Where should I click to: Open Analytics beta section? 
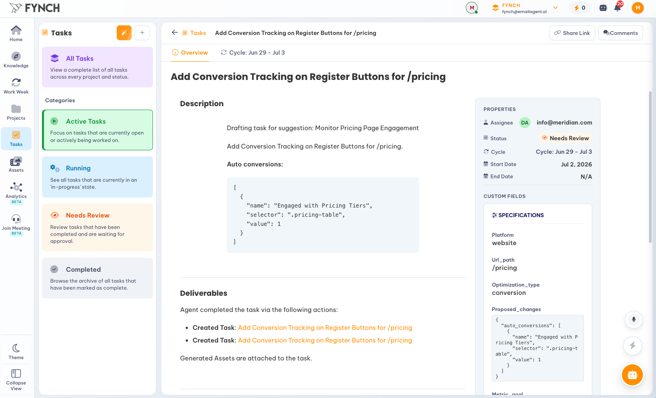[16, 193]
